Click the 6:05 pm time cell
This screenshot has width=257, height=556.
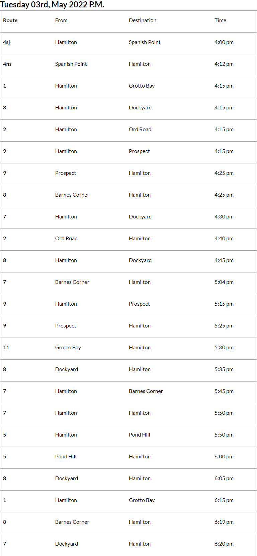pyautogui.click(x=224, y=478)
